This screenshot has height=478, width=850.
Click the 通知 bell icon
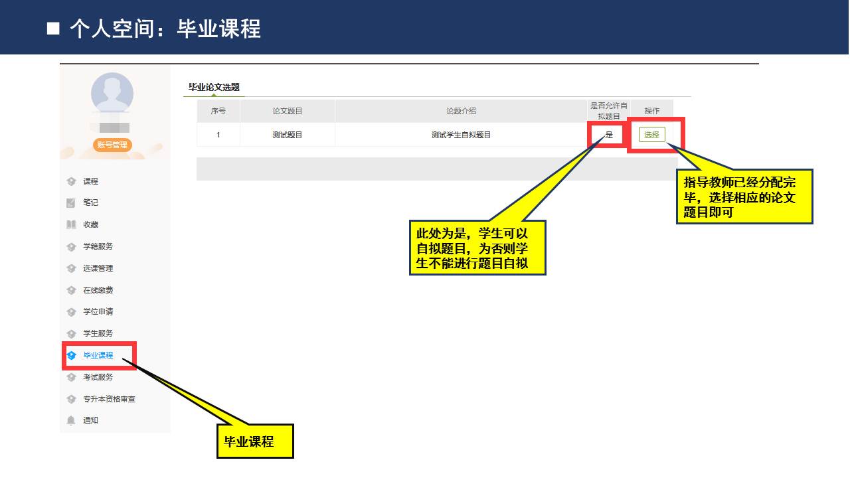(x=71, y=420)
